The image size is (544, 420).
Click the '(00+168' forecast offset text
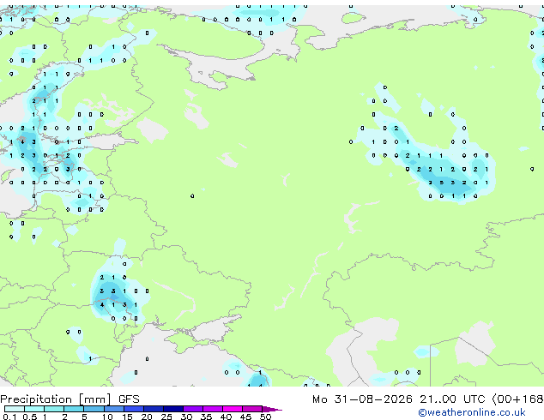point(517,399)
